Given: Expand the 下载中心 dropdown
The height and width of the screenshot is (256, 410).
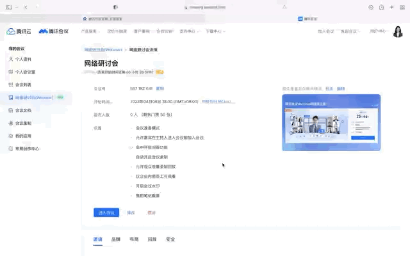Looking at the screenshot, I should (x=215, y=31).
